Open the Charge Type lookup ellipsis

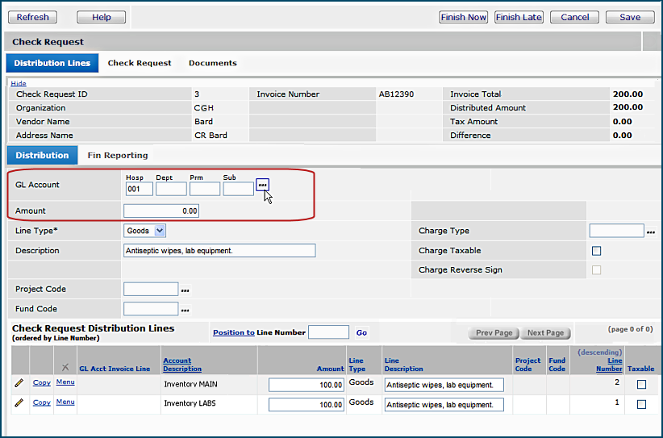651,232
